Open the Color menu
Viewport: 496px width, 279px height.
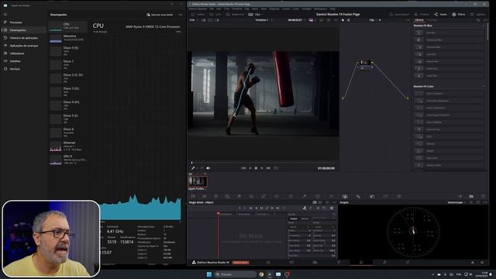pos(296,9)
